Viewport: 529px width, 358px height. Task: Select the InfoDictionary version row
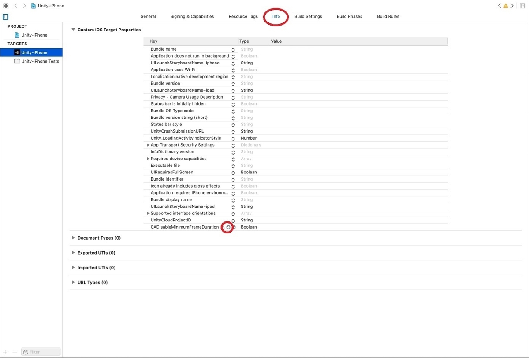(x=295, y=152)
